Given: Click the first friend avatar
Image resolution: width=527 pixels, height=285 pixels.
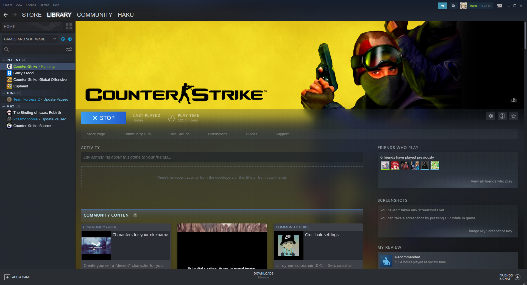Looking at the screenshot, I should pos(385,165).
